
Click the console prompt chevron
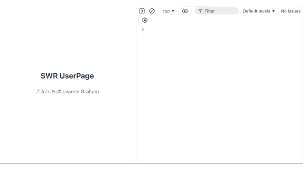pos(143,29)
